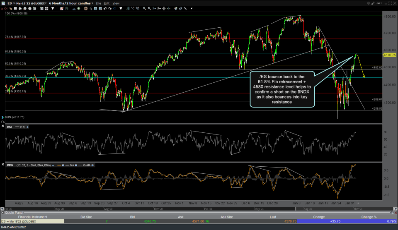Click the Change % column header

coord(369,217)
